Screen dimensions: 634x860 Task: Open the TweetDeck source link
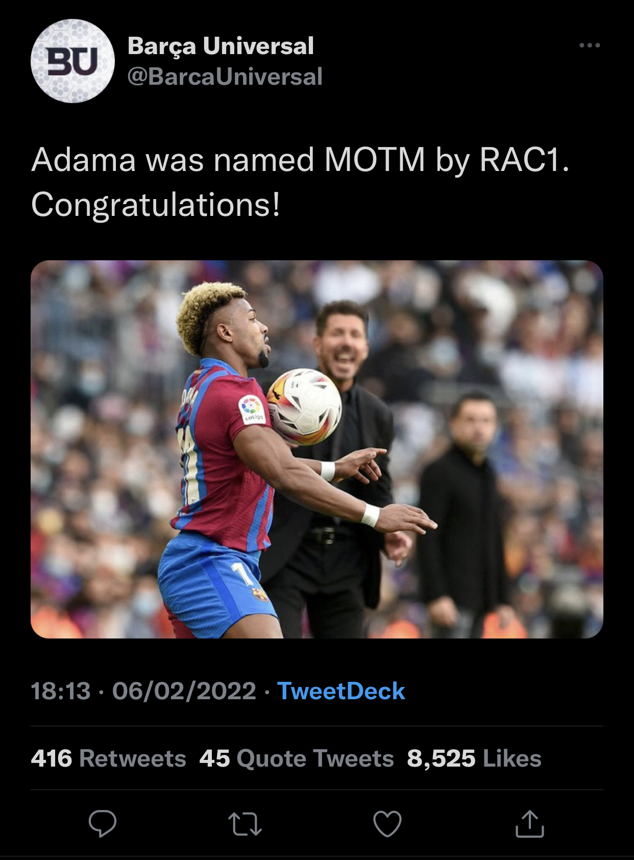[x=340, y=691]
